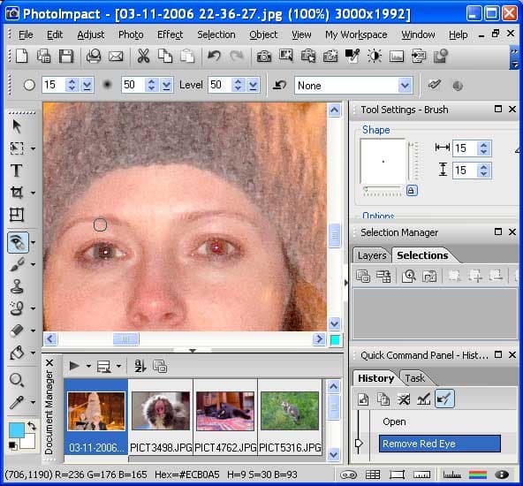This screenshot has height=486, width=523.
Task: Select the Crop tool
Action: [16, 193]
